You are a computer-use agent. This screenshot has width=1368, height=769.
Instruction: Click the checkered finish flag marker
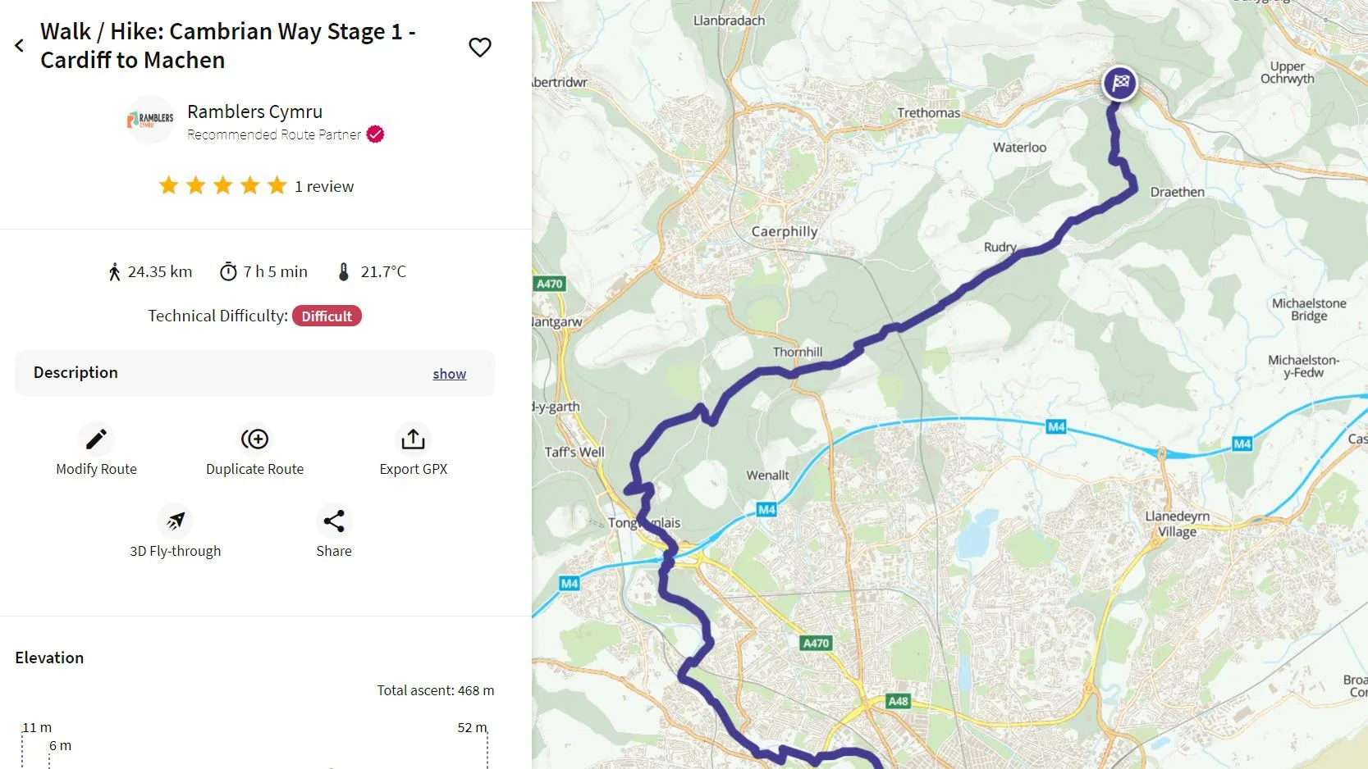tap(1120, 83)
